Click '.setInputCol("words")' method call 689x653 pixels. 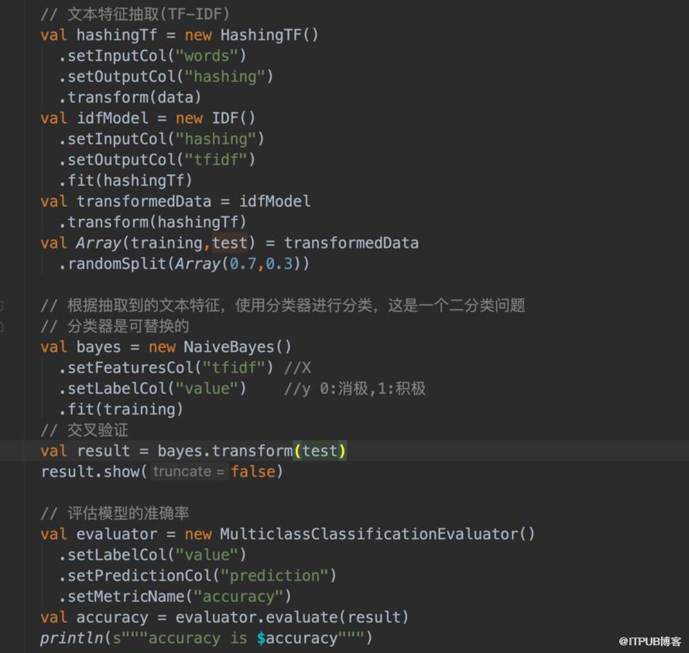click(x=153, y=56)
